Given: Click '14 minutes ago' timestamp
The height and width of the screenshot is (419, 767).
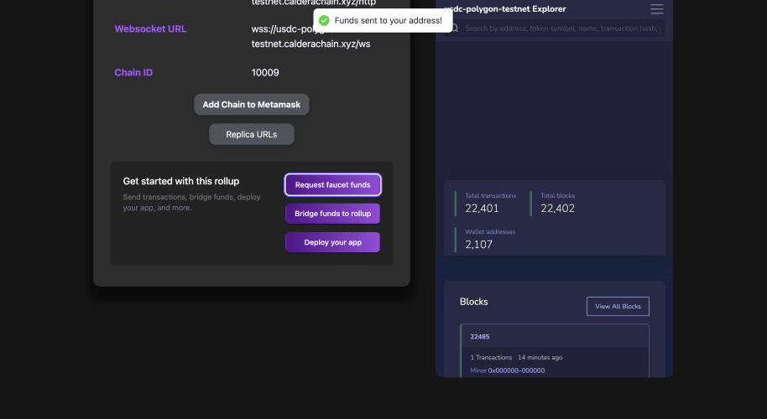Looking at the screenshot, I should point(540,358).
